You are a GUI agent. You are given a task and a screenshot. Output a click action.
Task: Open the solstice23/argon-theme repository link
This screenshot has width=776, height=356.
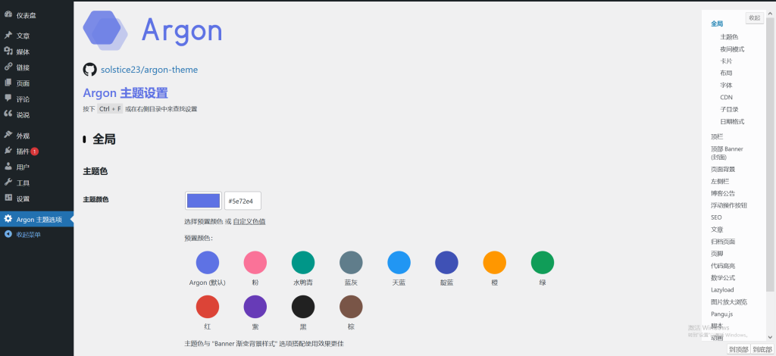149,70
